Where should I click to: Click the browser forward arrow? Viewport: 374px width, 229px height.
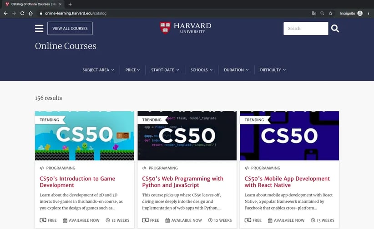(x=14, y=13)
